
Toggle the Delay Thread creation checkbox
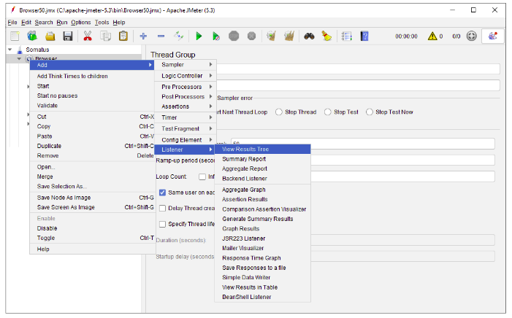tap(162, 209)
